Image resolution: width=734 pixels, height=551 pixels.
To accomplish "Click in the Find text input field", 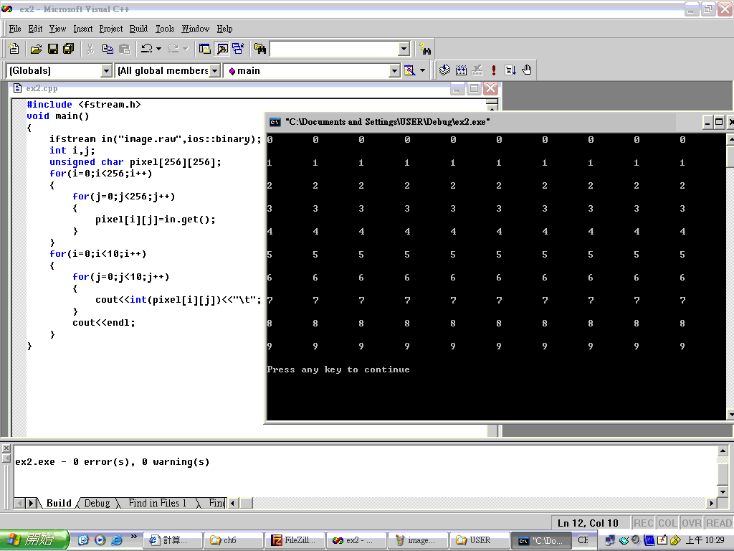I will (x=333, y=49).
